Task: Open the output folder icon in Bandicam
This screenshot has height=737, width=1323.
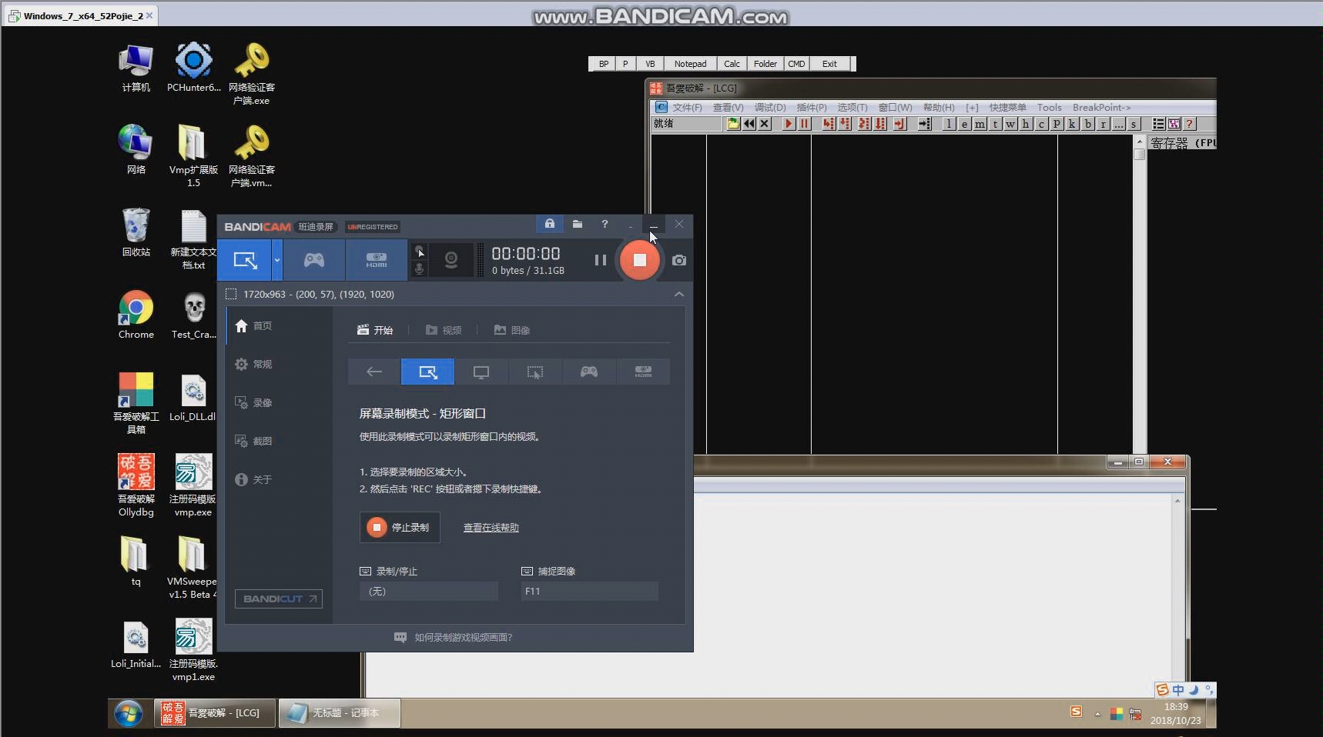Action: pos(578,224)
